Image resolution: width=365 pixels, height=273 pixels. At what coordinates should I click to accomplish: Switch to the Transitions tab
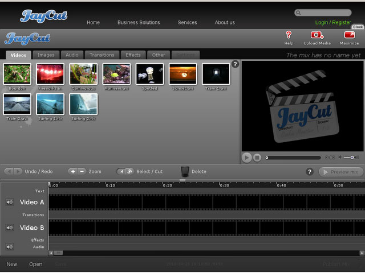102,55
